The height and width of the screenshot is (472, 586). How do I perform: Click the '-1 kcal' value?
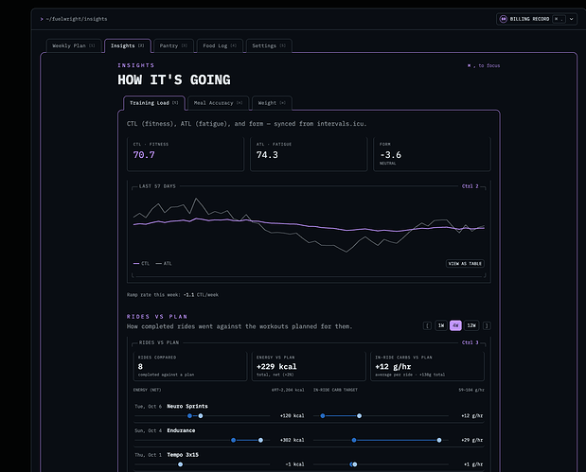pyautogui.click(x=294, y=464)
